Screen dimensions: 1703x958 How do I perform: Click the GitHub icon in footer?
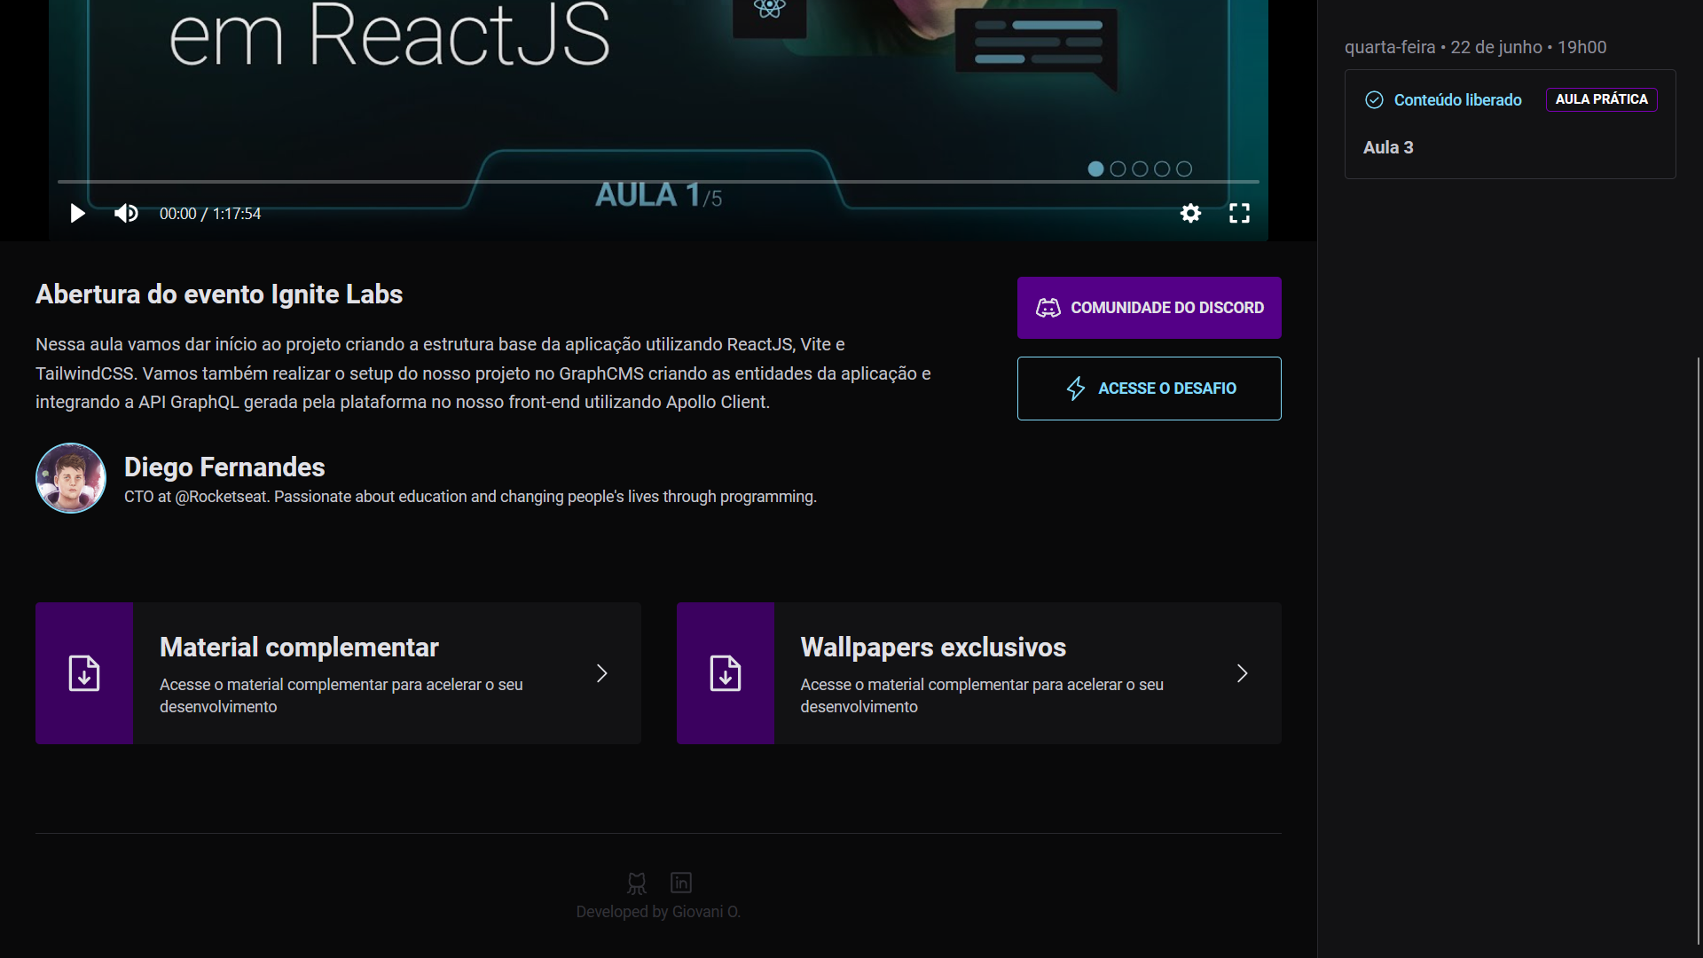point(637,883)
